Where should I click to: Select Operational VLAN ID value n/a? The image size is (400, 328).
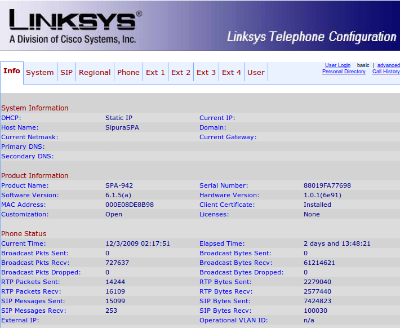point(309,320)
